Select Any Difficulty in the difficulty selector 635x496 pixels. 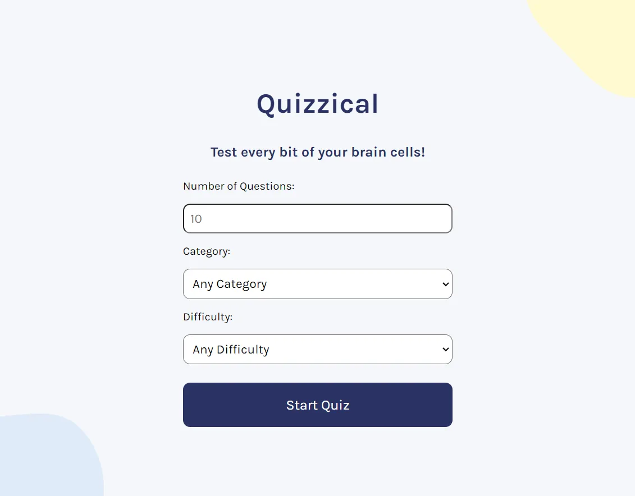(317, 349)
